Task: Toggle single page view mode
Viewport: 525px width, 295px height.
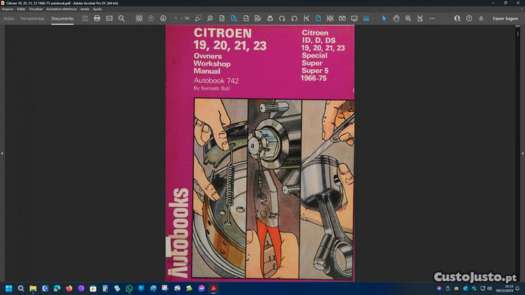Action: point(317,18)
